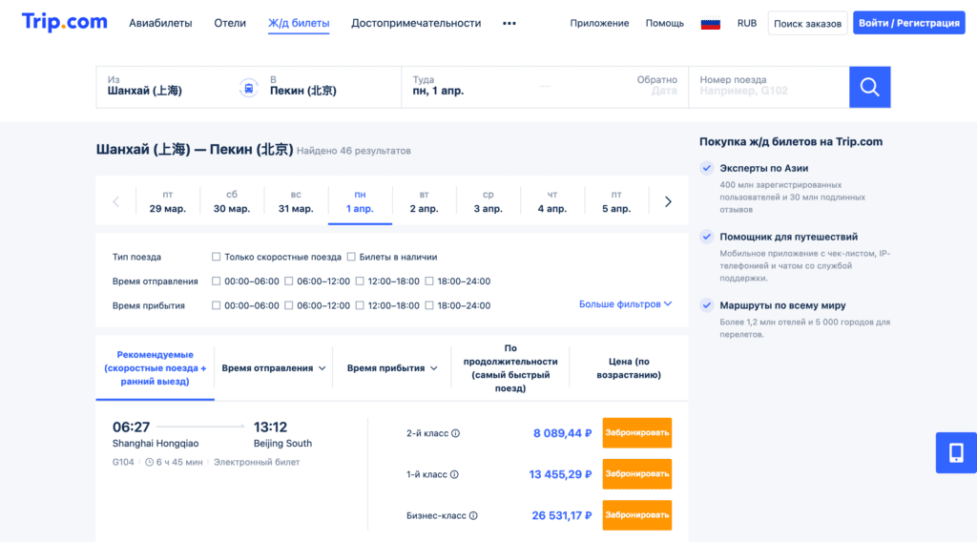Image resolution: width=977 pixels, height=542 pixels.
Task: Click info icon next to 1-й класс
Action: [454, 474]
